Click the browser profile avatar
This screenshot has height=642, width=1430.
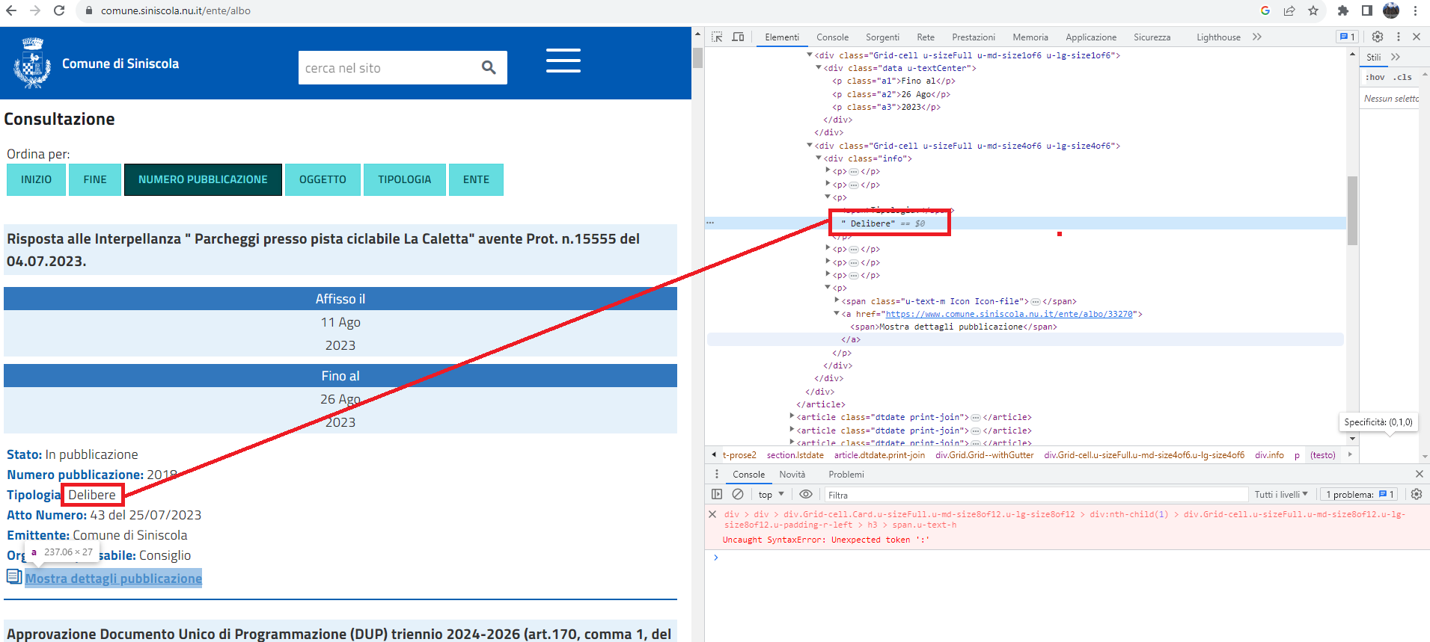click(x=1391, y=10)
